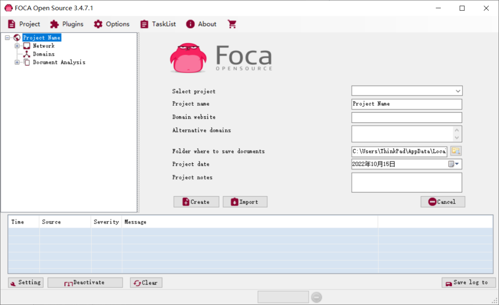This screenshot has height=305, width=499.
Task: Collapse the Project Name tree root
Action: [7, 38]
